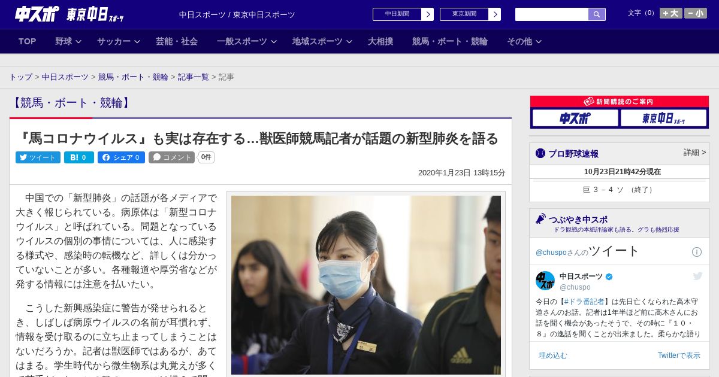
Task: Click the 東京中日スポーツ subscription banner button
Action: (663, 118)
